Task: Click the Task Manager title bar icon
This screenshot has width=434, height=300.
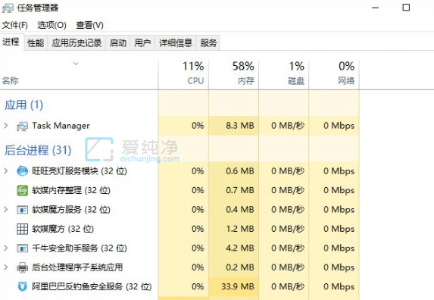Action: click(x=8, y=8)
